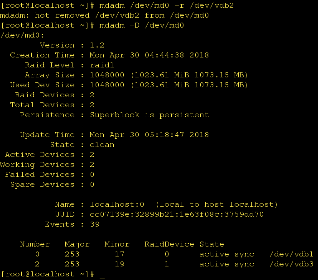Click the Failed Devices label

pos(40,174)
